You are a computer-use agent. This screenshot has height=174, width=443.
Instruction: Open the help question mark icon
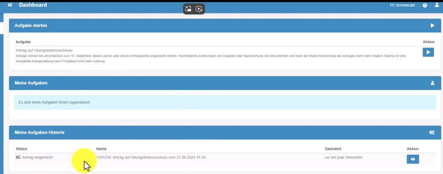pyautogui.click(x=425, y=6)
